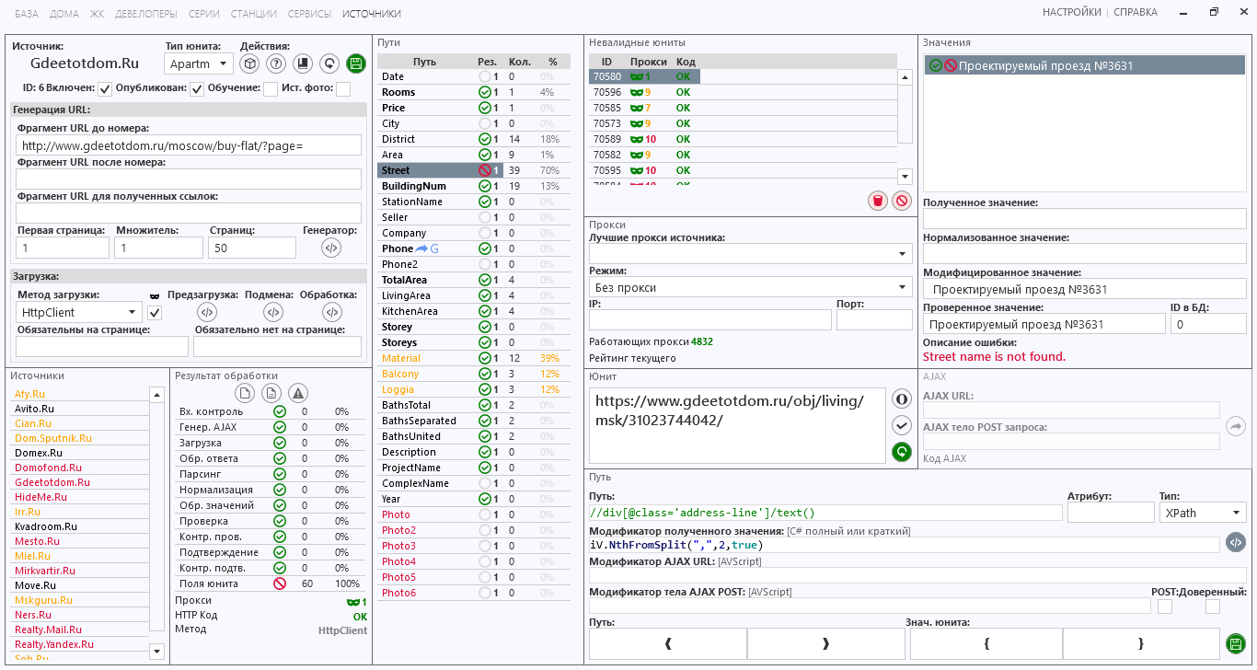Viewport: 1257px width, 670px height.
Task: Click the red trash icon under invalid units
Action: pyautogui.click(x=878, y=201)
